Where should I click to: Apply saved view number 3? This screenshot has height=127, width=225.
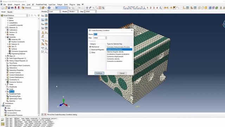click(154, 8)
